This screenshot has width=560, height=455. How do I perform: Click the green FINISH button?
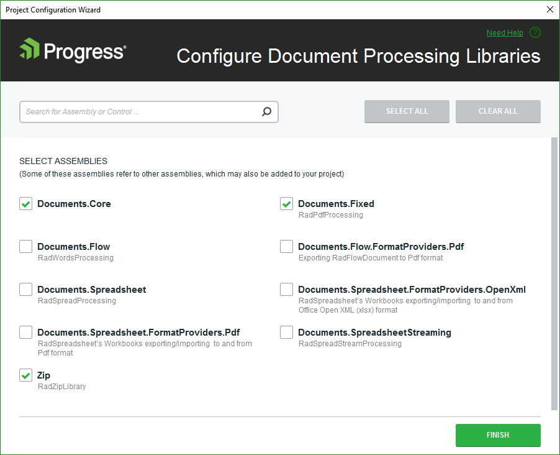498,435
